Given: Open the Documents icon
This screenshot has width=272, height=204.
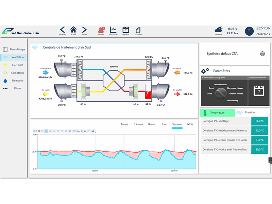Looking at the screenshot, I should tap(138, 30).
